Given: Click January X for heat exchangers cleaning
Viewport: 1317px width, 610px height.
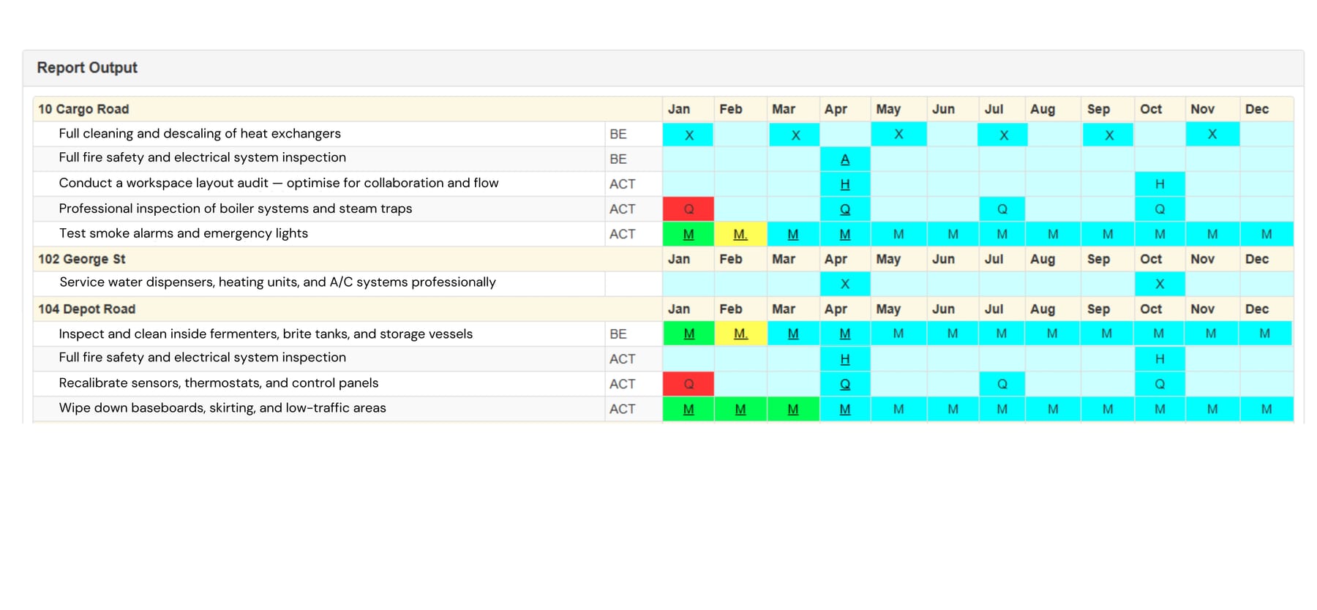Looking at the screenshot, I should pos(689,135).
